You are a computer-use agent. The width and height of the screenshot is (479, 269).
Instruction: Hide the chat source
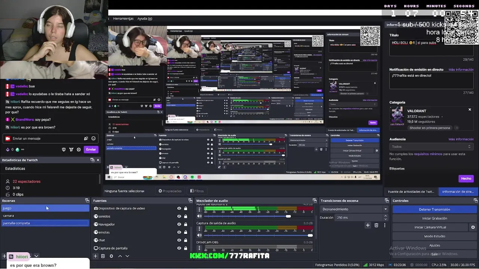[x=179, y=240]
